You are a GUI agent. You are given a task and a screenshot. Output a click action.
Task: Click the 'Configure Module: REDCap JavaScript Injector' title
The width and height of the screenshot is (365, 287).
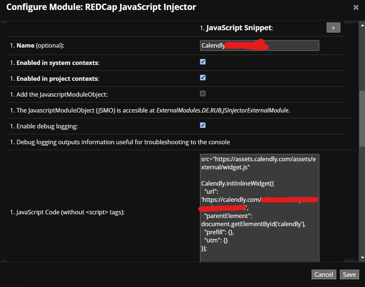pos(101,7)
